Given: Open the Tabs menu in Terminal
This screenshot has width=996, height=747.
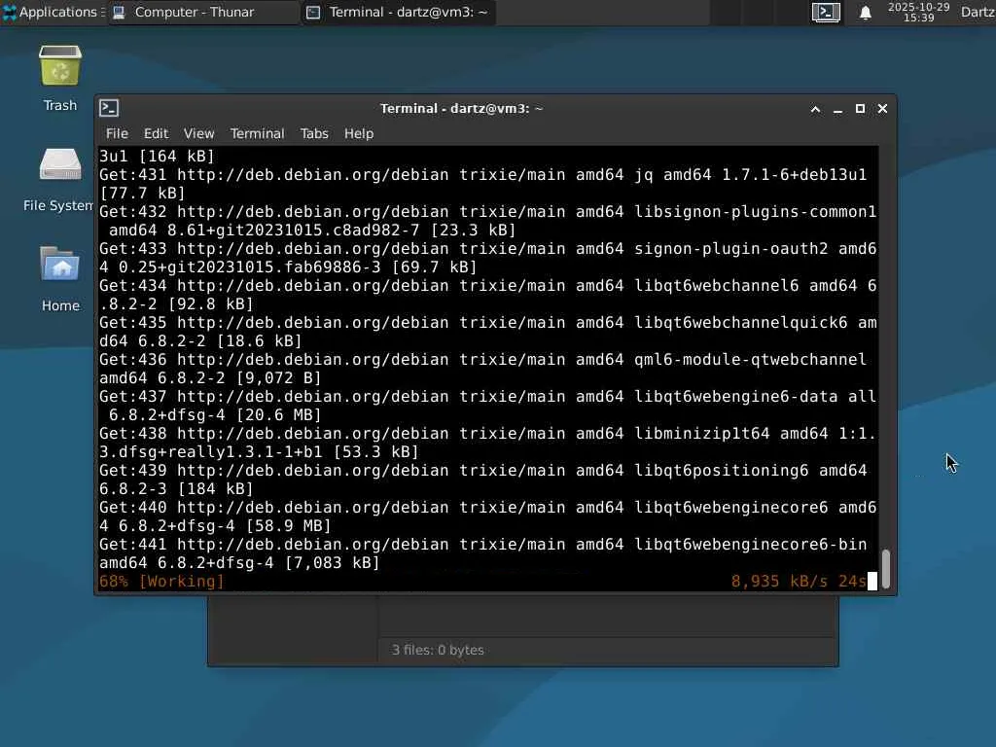Looking at the screenshot, I should point(314,133).
